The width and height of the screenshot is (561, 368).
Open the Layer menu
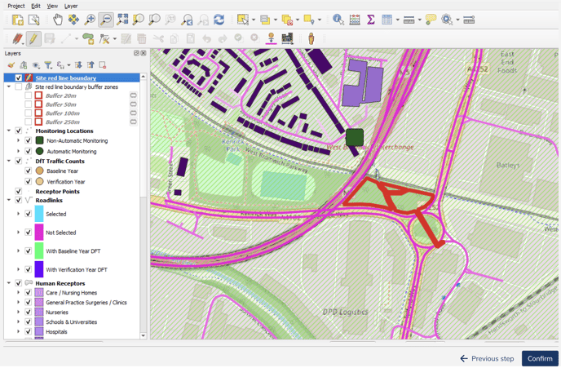click(71, 6)
